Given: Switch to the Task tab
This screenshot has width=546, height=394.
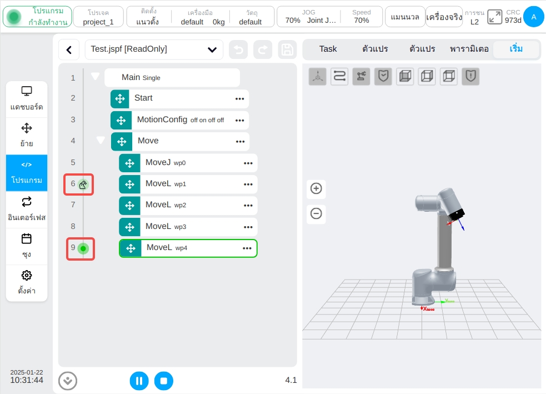Looking at the screenshot, I should (x=328, y=49).
